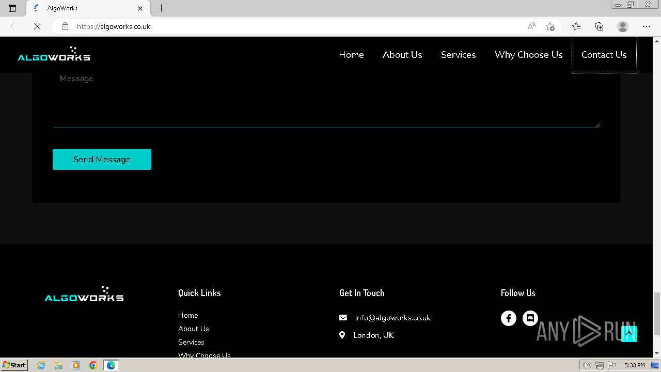Open About Us in top navigation

pos(402,55)
